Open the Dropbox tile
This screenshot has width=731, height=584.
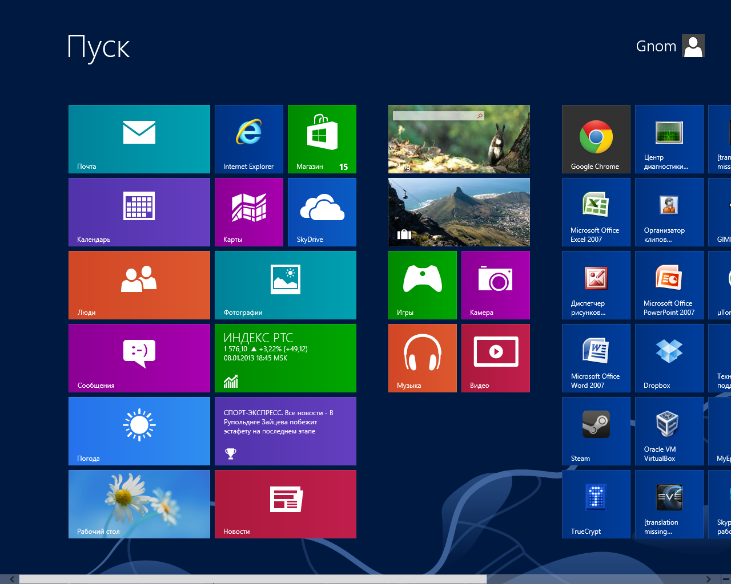tap(669, 358)
